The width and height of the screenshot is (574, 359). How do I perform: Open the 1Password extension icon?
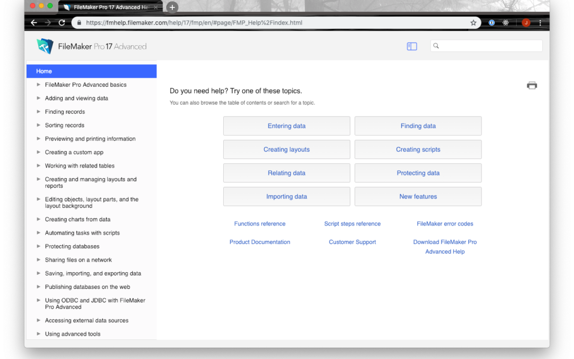(492, 23)
